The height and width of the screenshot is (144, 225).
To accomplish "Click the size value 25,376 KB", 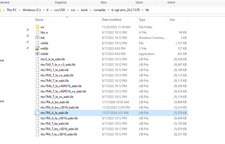I will click(180, 113).
